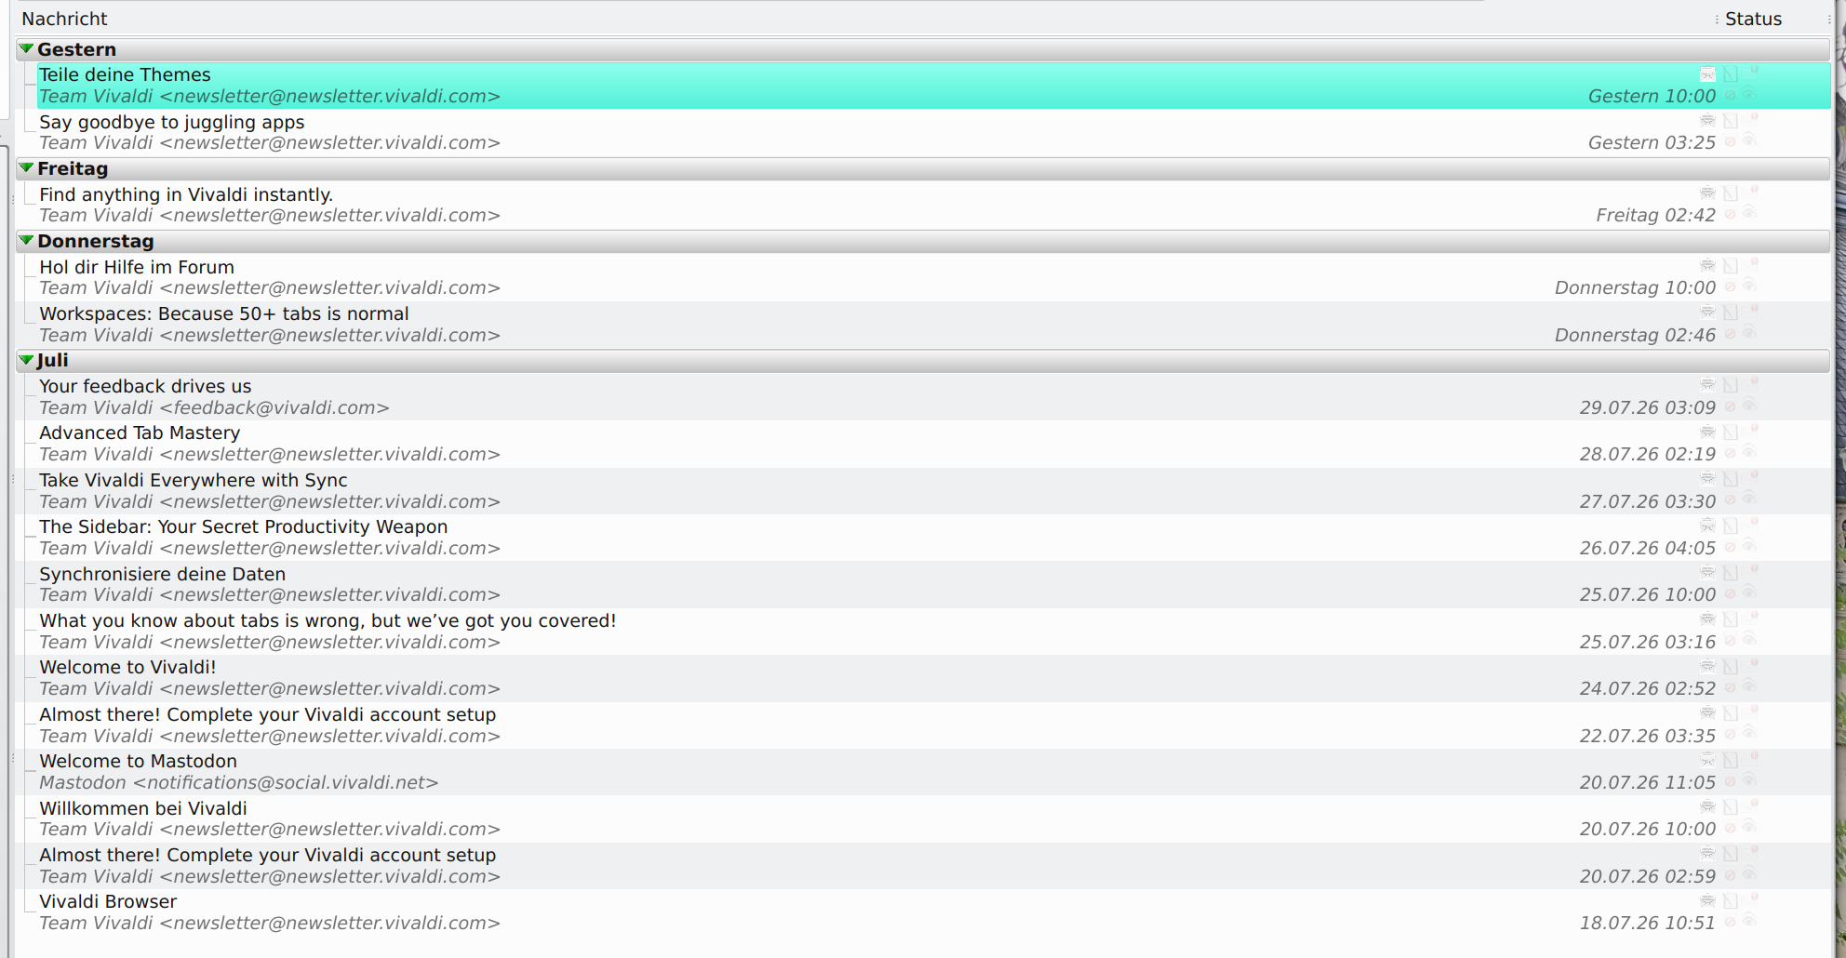Click the Status column header
This screenshot has width=1846, height=958.
click(1753, 19)
